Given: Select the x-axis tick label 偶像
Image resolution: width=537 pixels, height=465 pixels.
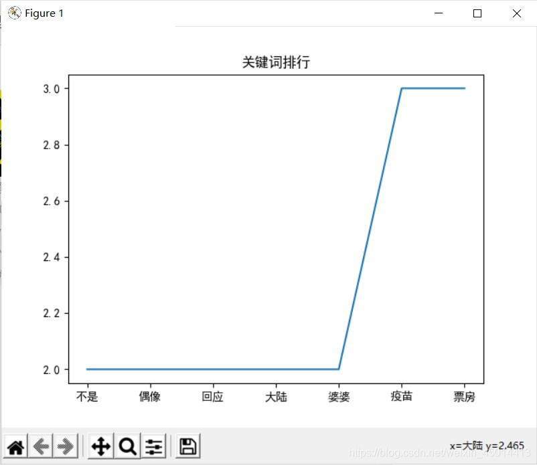Looking at the screenshot, I should pyautogui.click(x=150, y=397).
